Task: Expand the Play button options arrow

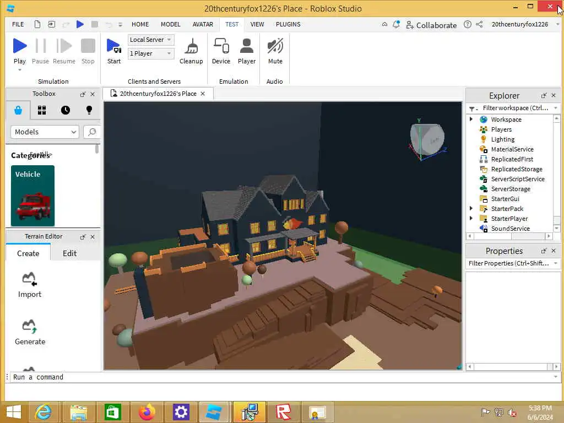Action: pyautogui.click(x=20, y=70)
